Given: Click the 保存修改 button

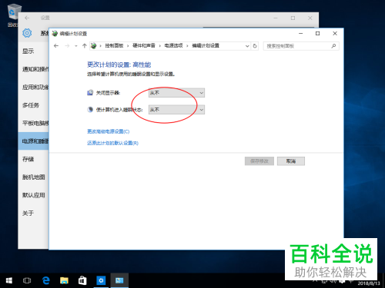Looking at the screenshot, I should [259, 161].
